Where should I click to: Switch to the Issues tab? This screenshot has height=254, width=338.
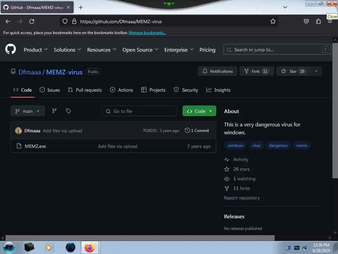[x=50, y=90]
